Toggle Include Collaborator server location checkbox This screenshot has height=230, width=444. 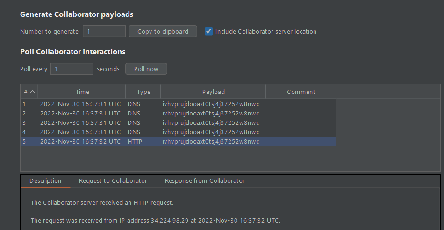[209, 32]
